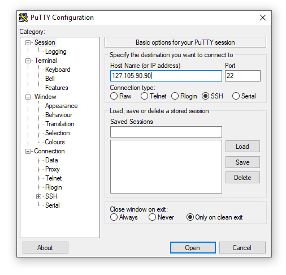Open the Behaviour category

click(59, 115)
